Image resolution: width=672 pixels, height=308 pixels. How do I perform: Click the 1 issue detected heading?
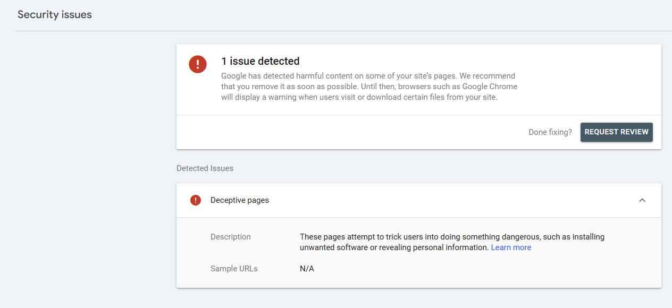point(261,61)
